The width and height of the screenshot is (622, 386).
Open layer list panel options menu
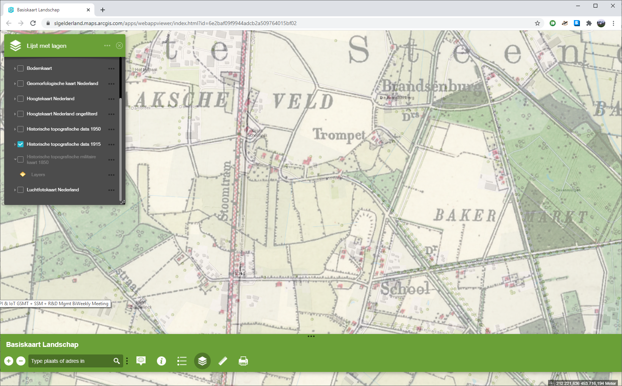pyautogui.click(x=107, y=46)
